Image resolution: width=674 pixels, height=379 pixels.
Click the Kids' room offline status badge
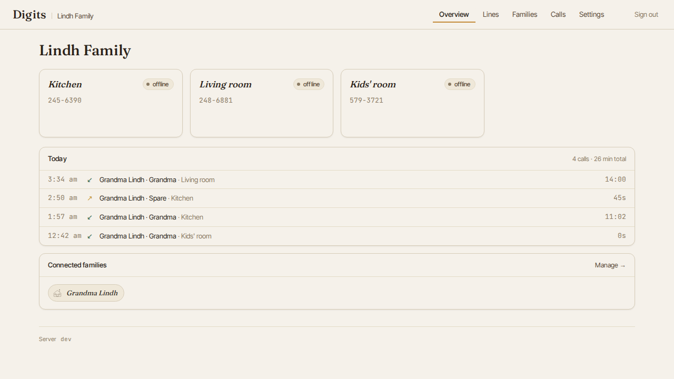click(460, 84)
